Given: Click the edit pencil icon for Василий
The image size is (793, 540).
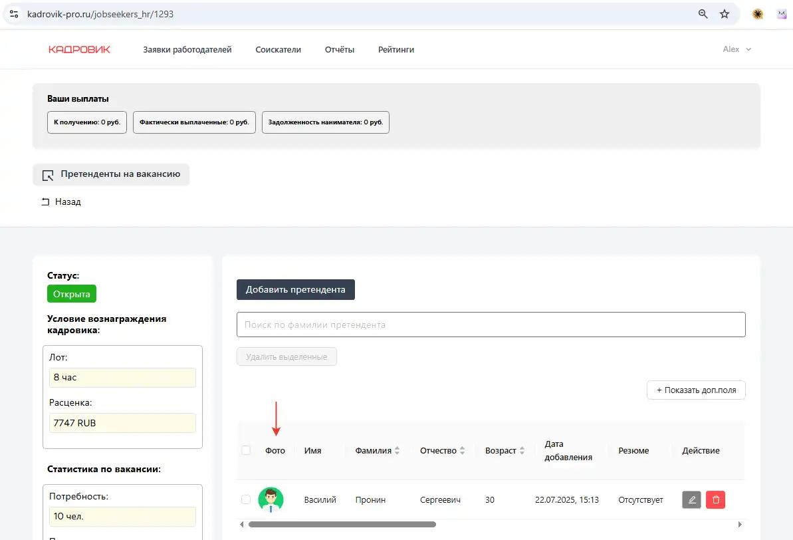Looking at the screenshot, I should click(692, 500).
